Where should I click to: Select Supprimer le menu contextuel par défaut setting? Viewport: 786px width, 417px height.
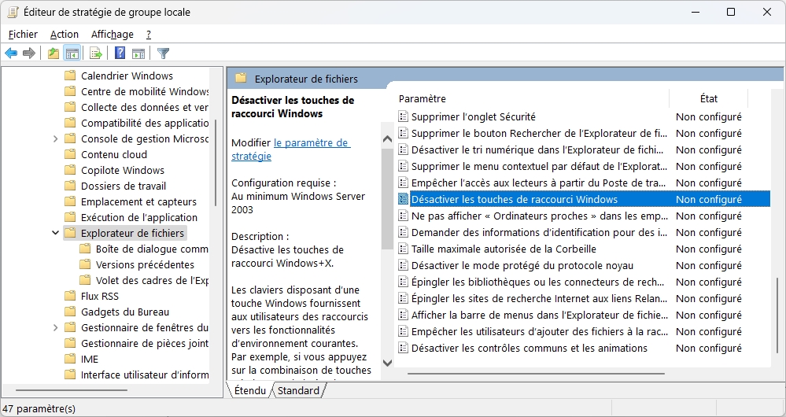pos(540,166)
